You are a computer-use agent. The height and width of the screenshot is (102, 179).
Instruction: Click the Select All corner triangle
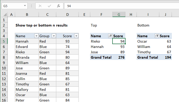click(5, 15)
